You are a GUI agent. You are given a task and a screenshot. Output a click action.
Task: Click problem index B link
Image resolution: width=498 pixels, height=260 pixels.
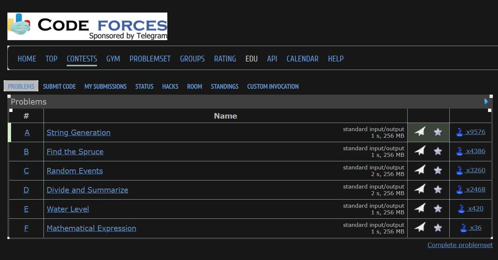[26, 152]
